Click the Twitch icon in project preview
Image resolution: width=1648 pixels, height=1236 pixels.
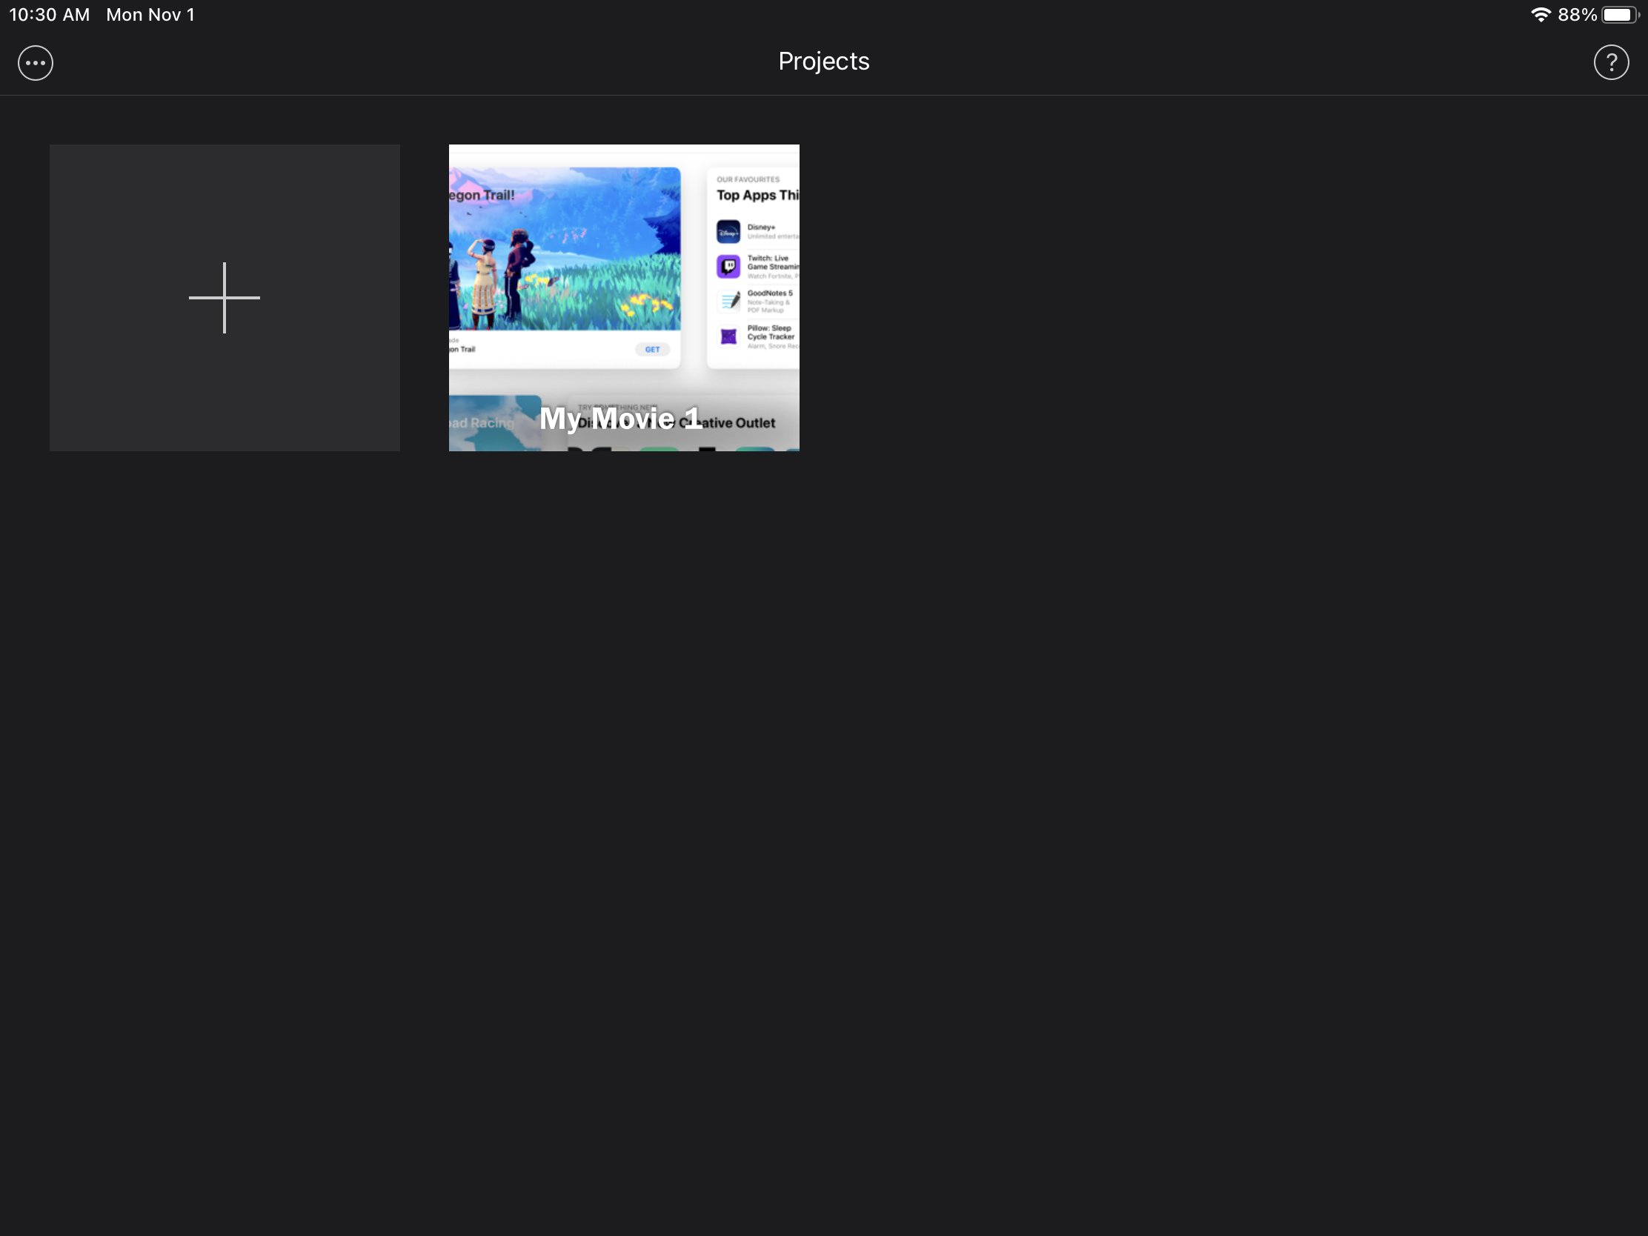coord(728,266)
